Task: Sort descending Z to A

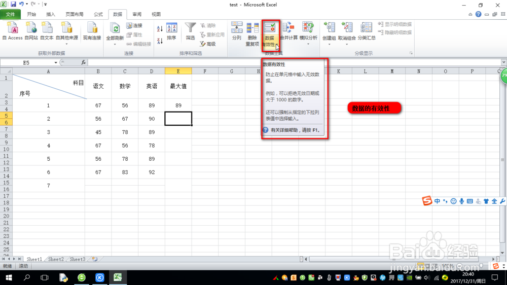Action: pos(160,41)
